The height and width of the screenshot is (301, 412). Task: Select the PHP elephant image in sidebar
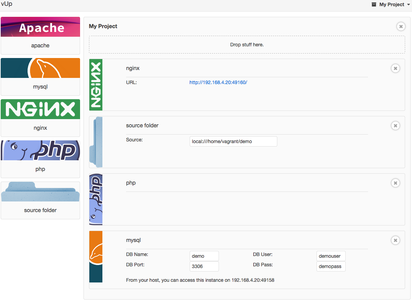41,150
